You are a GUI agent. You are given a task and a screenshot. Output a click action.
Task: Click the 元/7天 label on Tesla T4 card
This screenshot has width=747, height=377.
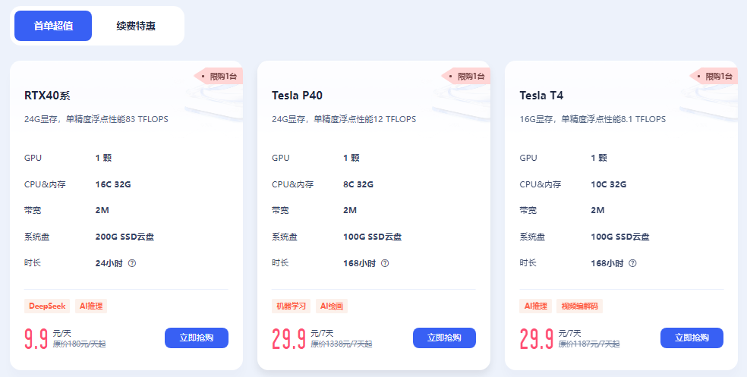pyautogui.click(x=570, y=333)
